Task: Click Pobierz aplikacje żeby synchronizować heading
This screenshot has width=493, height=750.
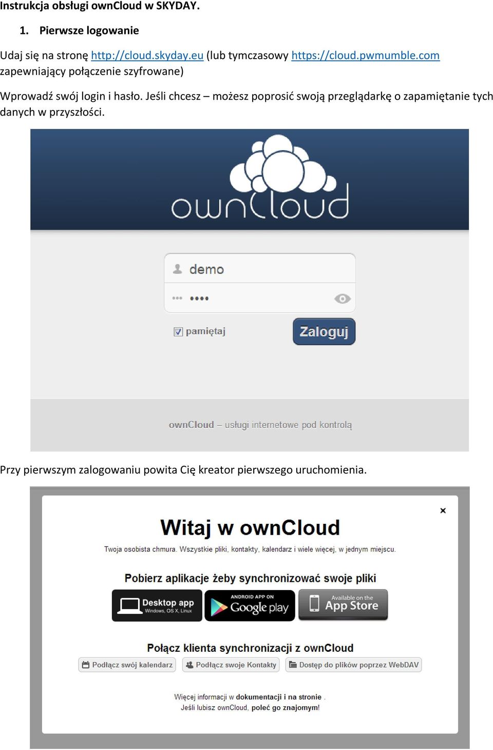Action: [250, 578]
